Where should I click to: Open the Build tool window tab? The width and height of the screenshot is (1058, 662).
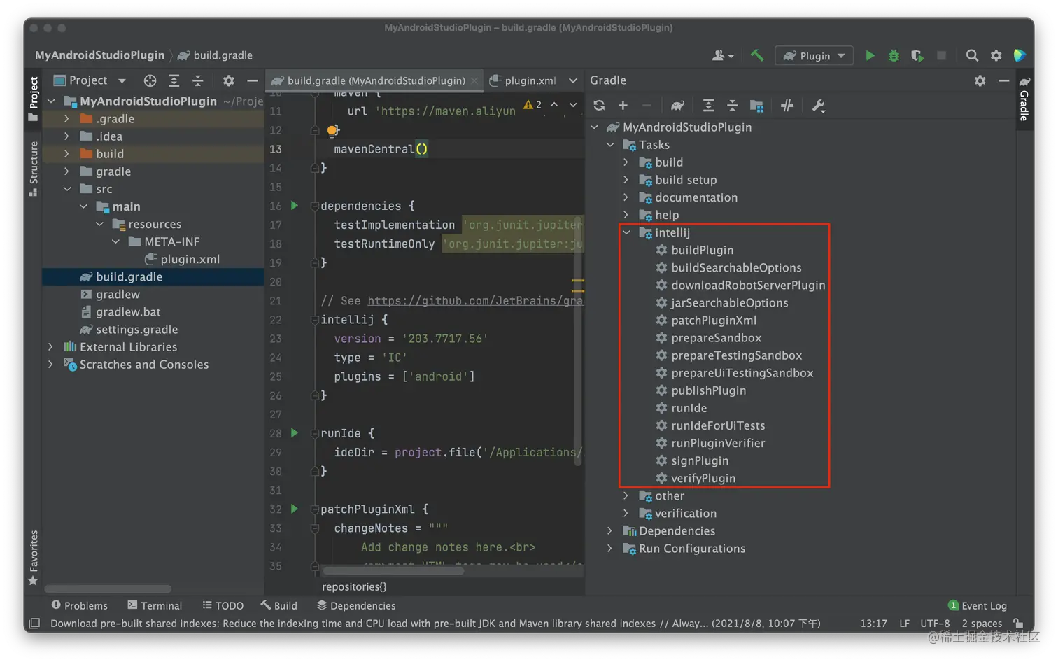click(279, 605)
